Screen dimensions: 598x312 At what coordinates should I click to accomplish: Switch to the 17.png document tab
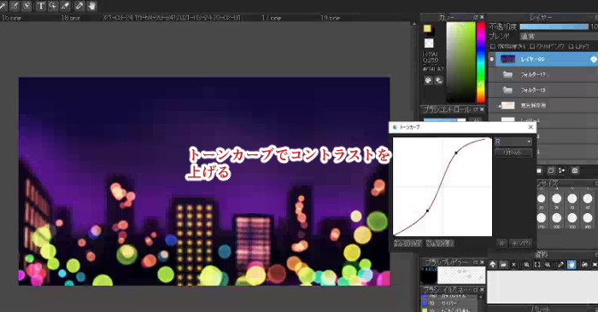271,18
